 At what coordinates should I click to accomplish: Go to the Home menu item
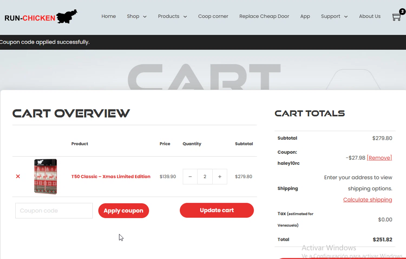[x=109, y=16]
